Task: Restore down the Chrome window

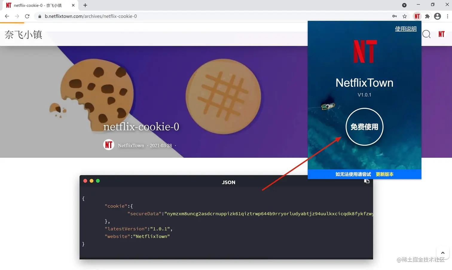Action: pyautogui.click(x=433, y=4)
